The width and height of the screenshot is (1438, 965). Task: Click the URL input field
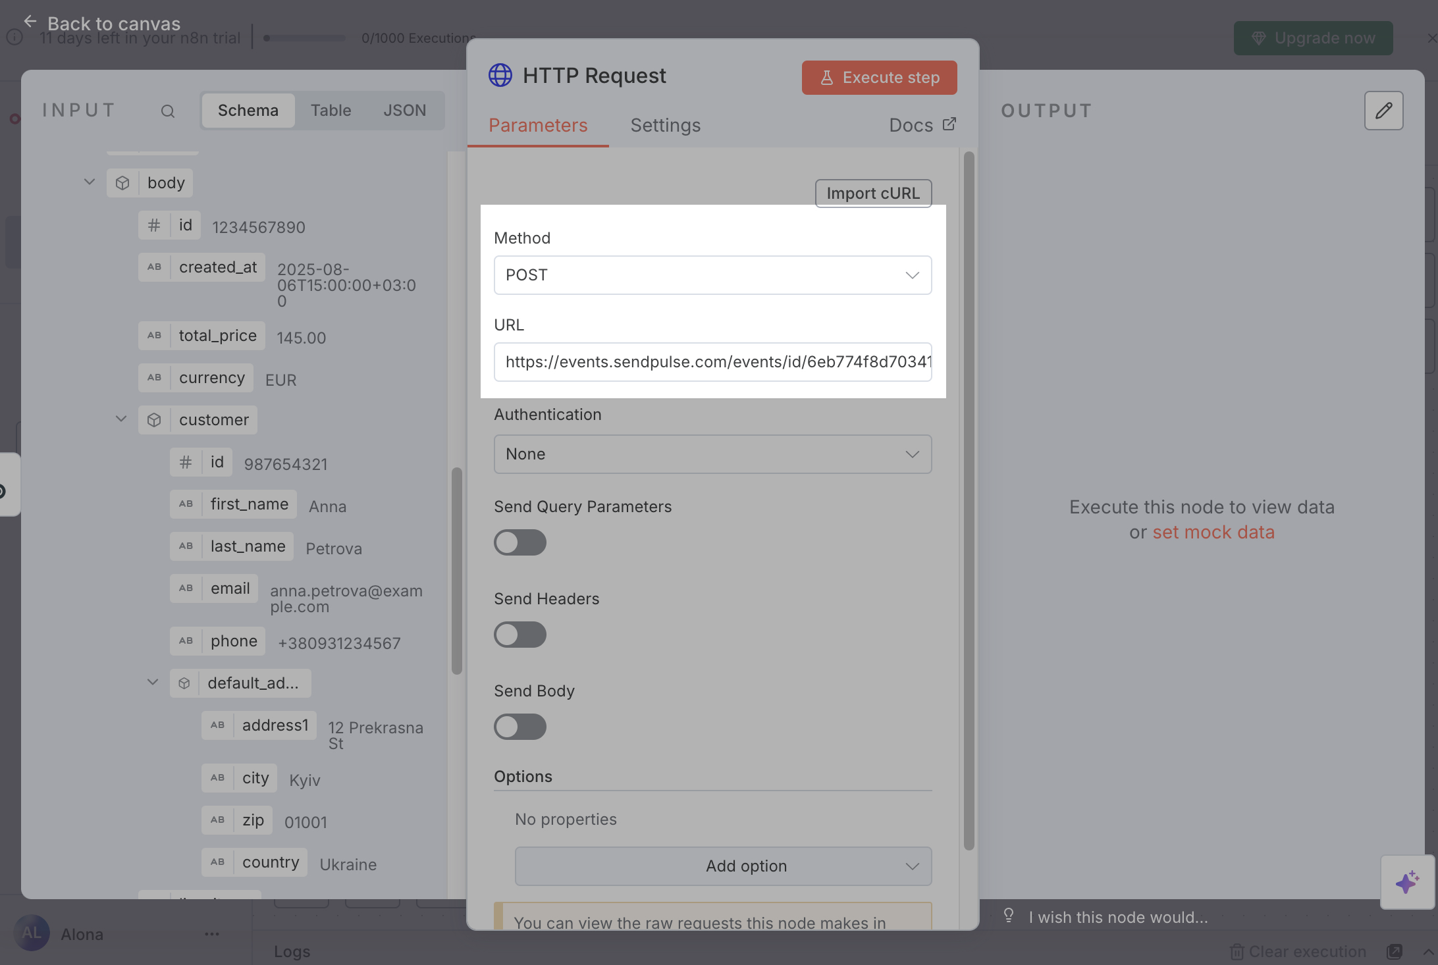[713, 362]
